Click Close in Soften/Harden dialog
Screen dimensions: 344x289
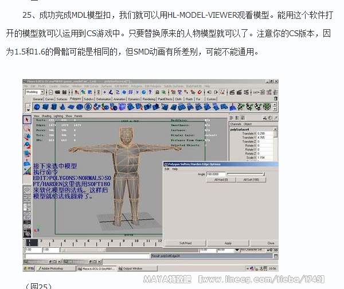pyautogui.click(x=265, y=243)
